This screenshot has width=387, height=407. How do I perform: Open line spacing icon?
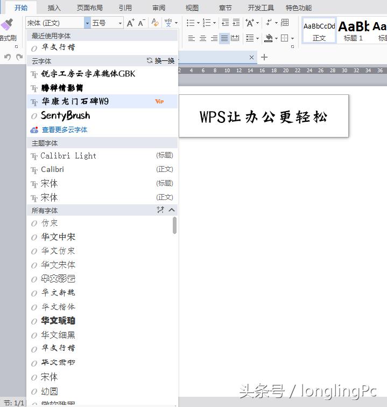[x=250, y=38]
